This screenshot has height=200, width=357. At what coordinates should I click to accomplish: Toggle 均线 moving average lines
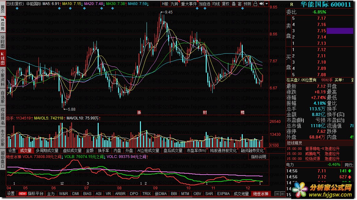point(216,4)
